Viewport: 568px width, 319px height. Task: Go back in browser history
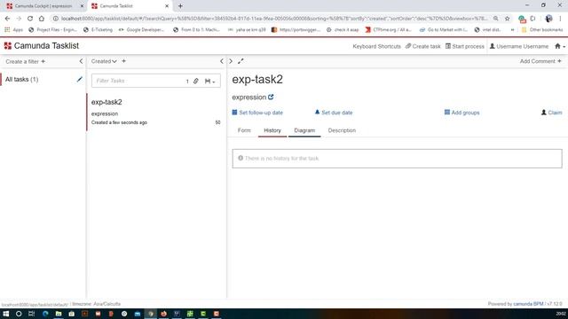pos(8,19)
